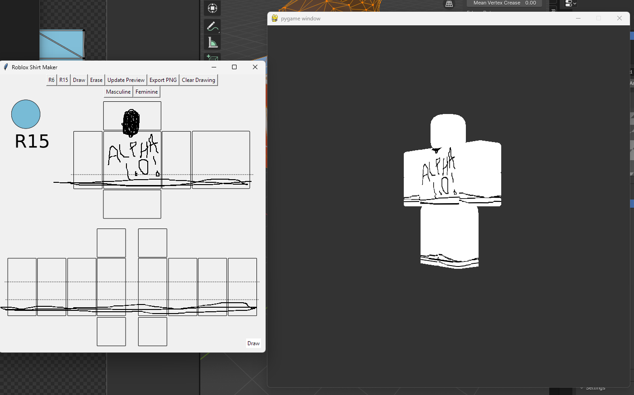This screenshot has height=395, width=634.
Task: Click the pygame window snake icon
Action: 275,18
